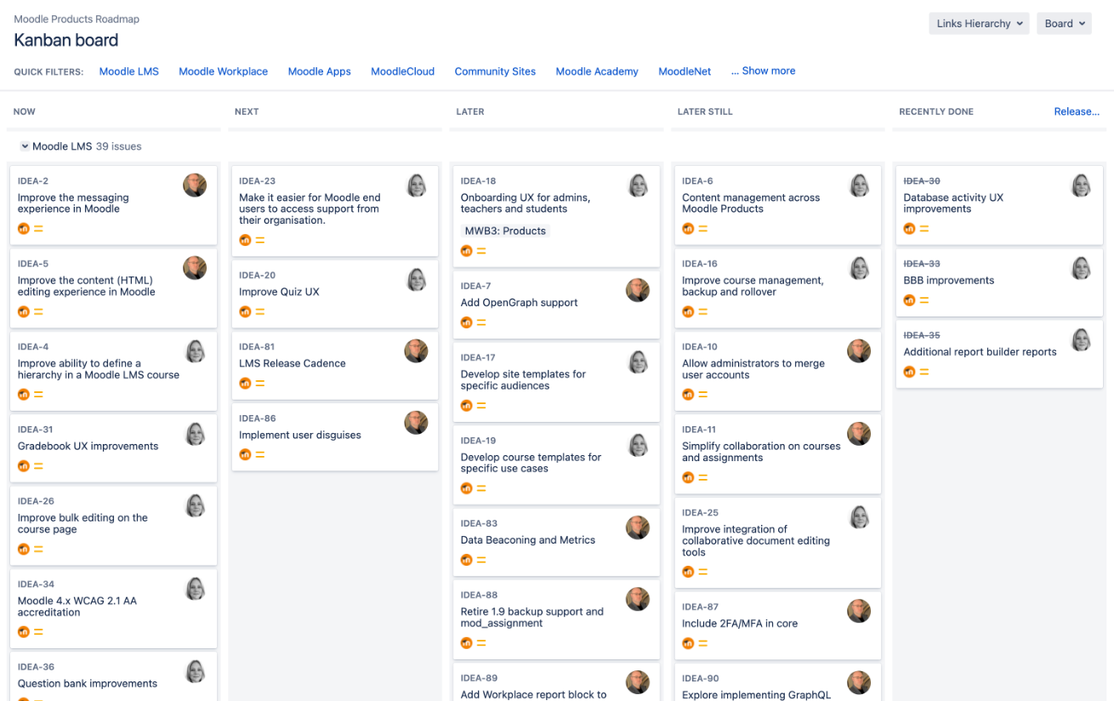Screen dimensions: 1114x701
Task: Click assignee avatar on IDEA-86 card
Action: pos(416,423)
